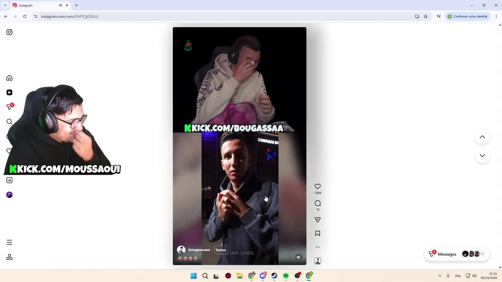Open the bougassaaa username link
This screenshot has height=282, width=502.
click(x=199, y=250)
